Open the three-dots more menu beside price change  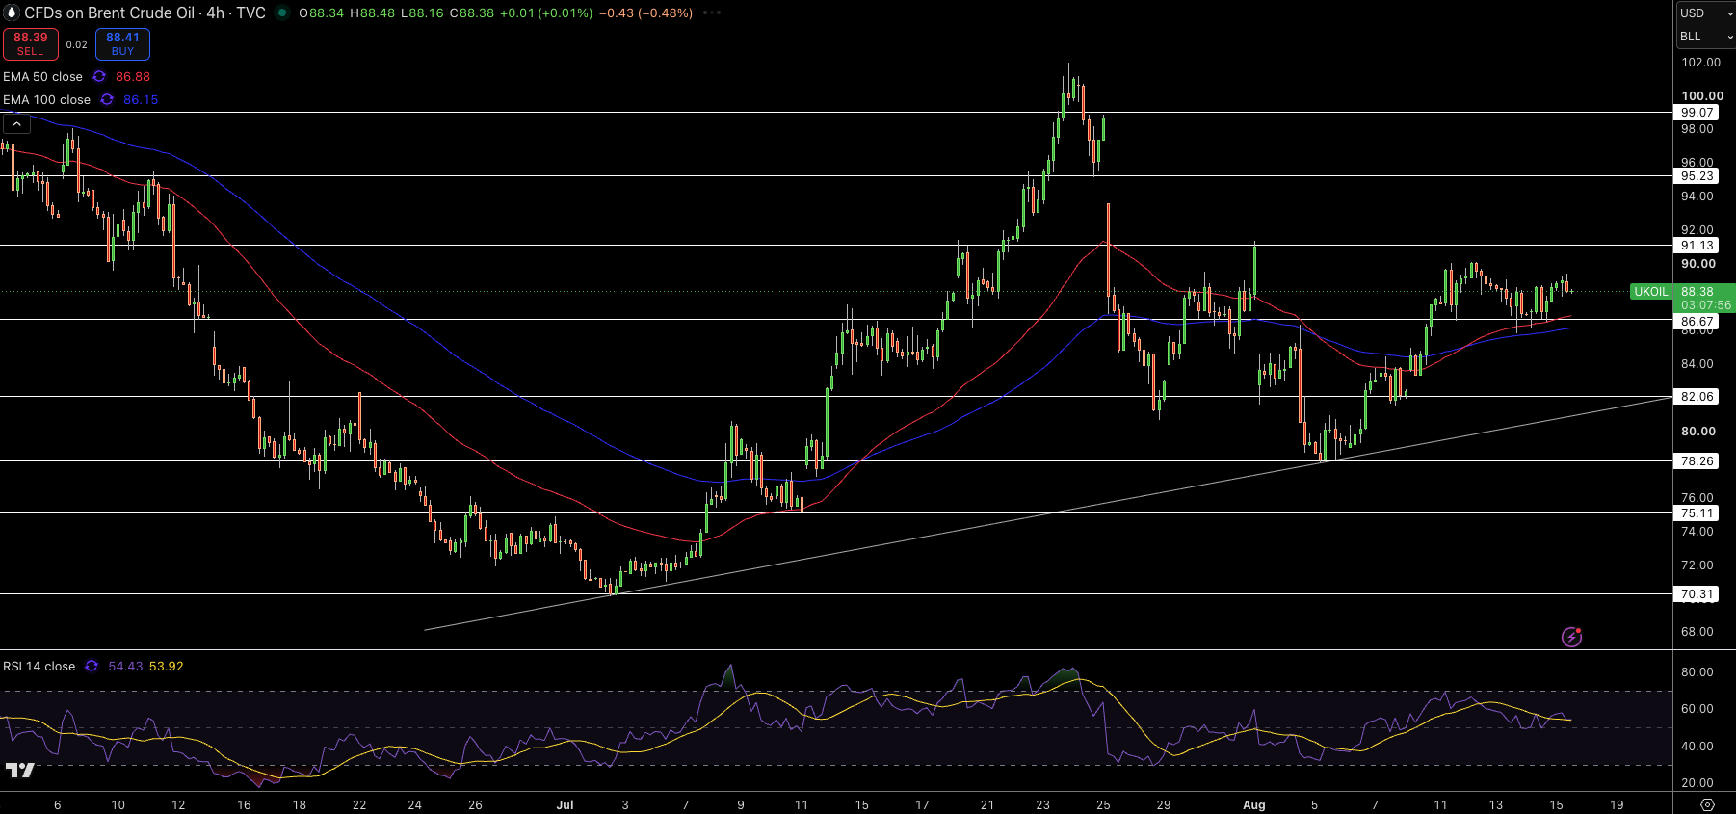712,13
